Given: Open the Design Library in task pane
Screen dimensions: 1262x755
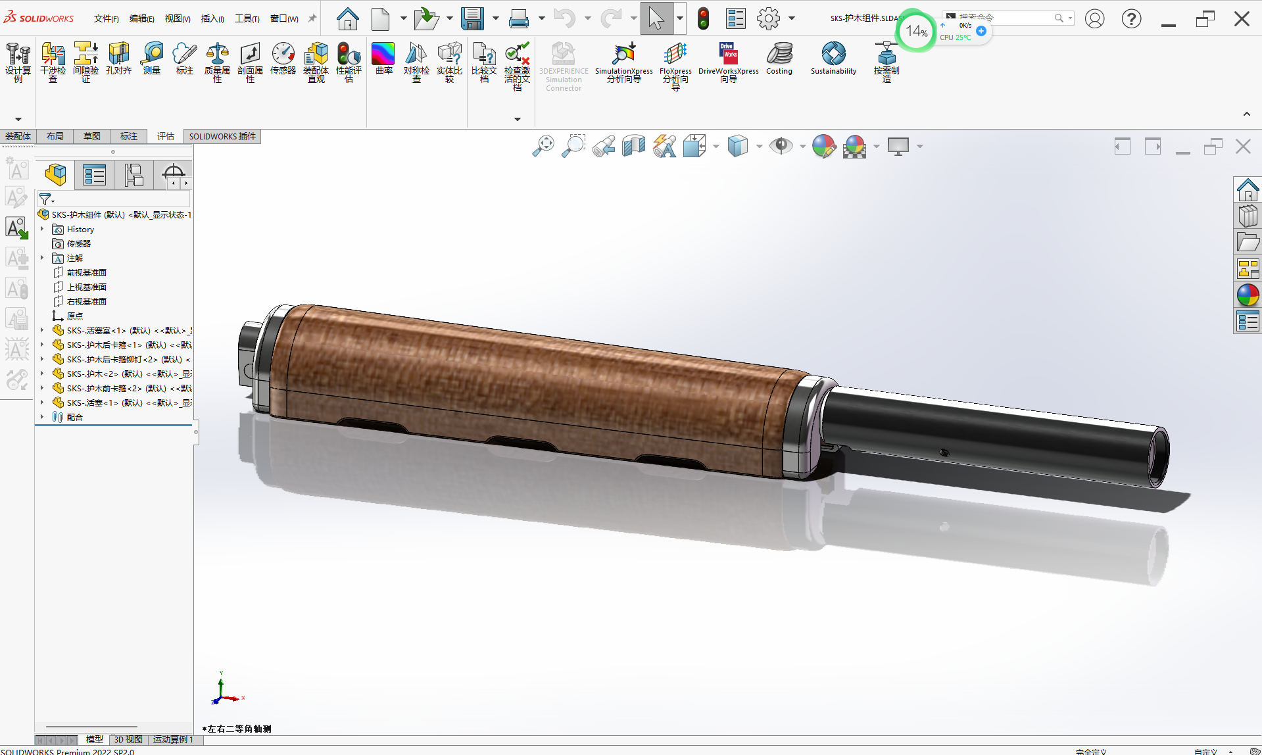Looking at the screenshot, I should (1248, 216).
